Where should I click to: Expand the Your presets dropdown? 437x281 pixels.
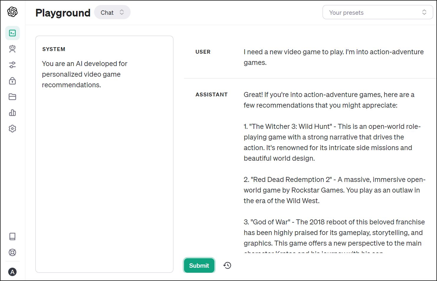(378, 12)
